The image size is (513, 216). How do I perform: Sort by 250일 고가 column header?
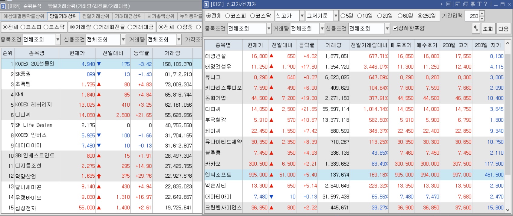(x=456, y=45)
